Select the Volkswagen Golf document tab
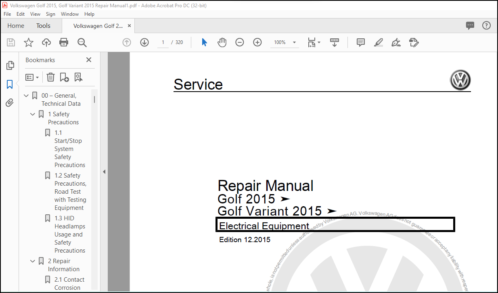The width and height of the screenshot is (498, 293). (x=98, y=26)
